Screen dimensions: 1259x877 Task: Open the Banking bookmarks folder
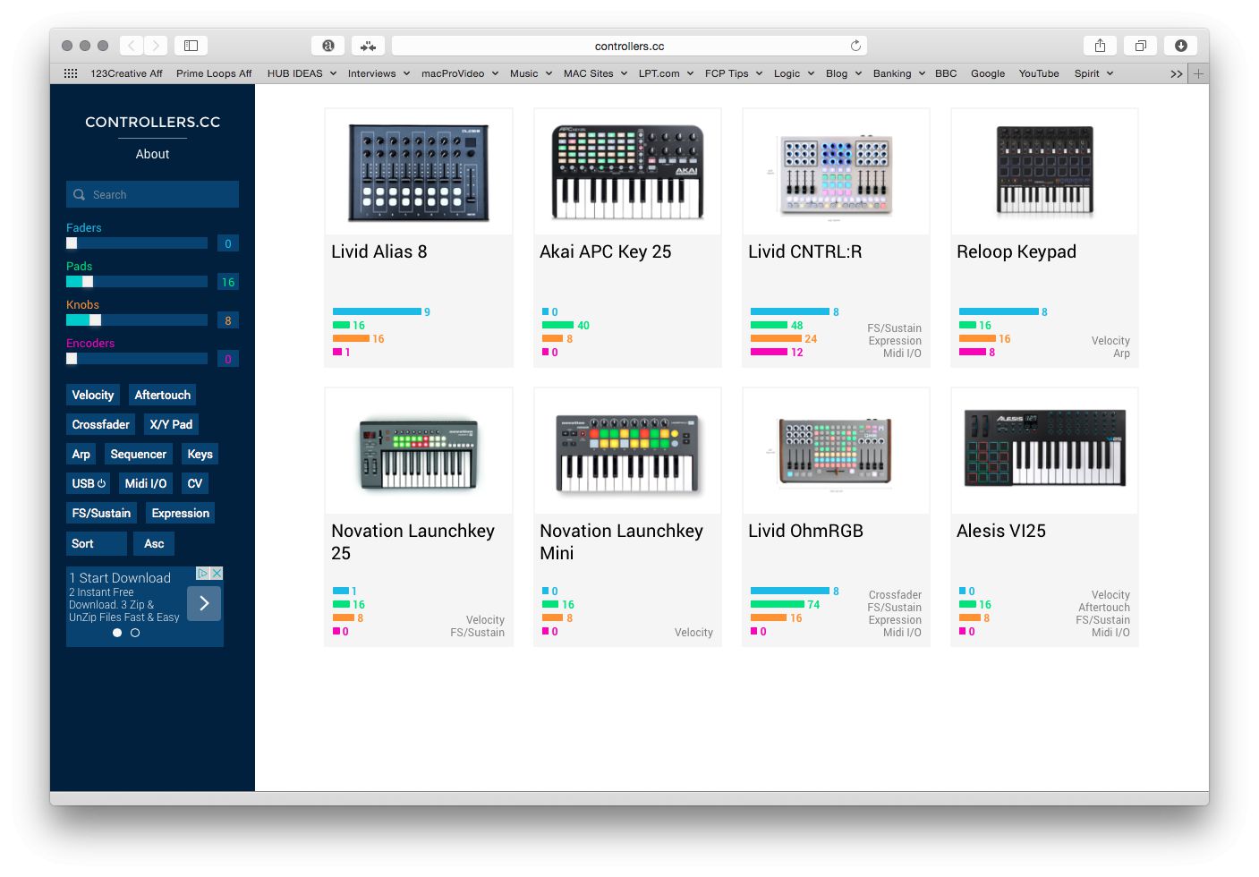tap(899, 73)
